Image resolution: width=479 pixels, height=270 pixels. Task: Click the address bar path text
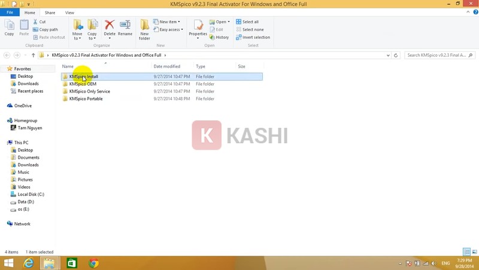point(107,55)
